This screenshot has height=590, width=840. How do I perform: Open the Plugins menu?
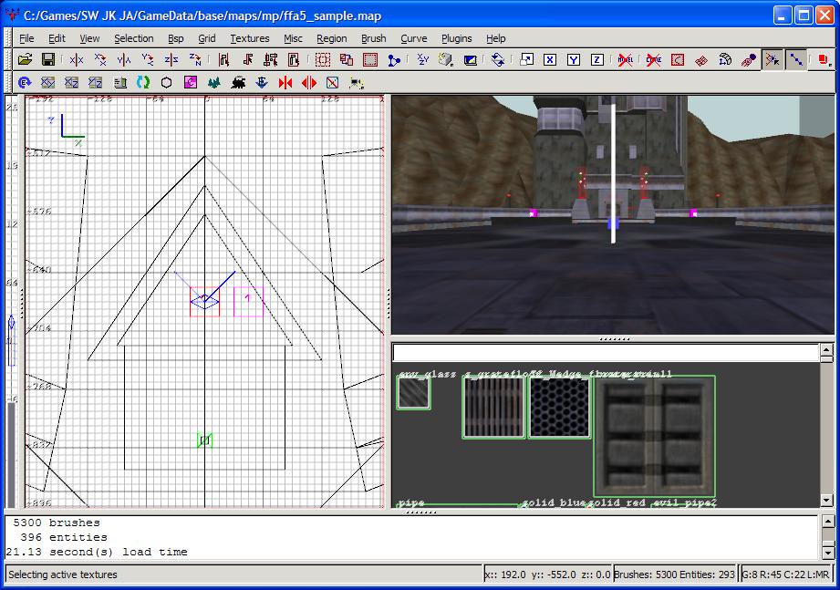456,38
